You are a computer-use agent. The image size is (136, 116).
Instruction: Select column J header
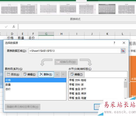(92, 34)
